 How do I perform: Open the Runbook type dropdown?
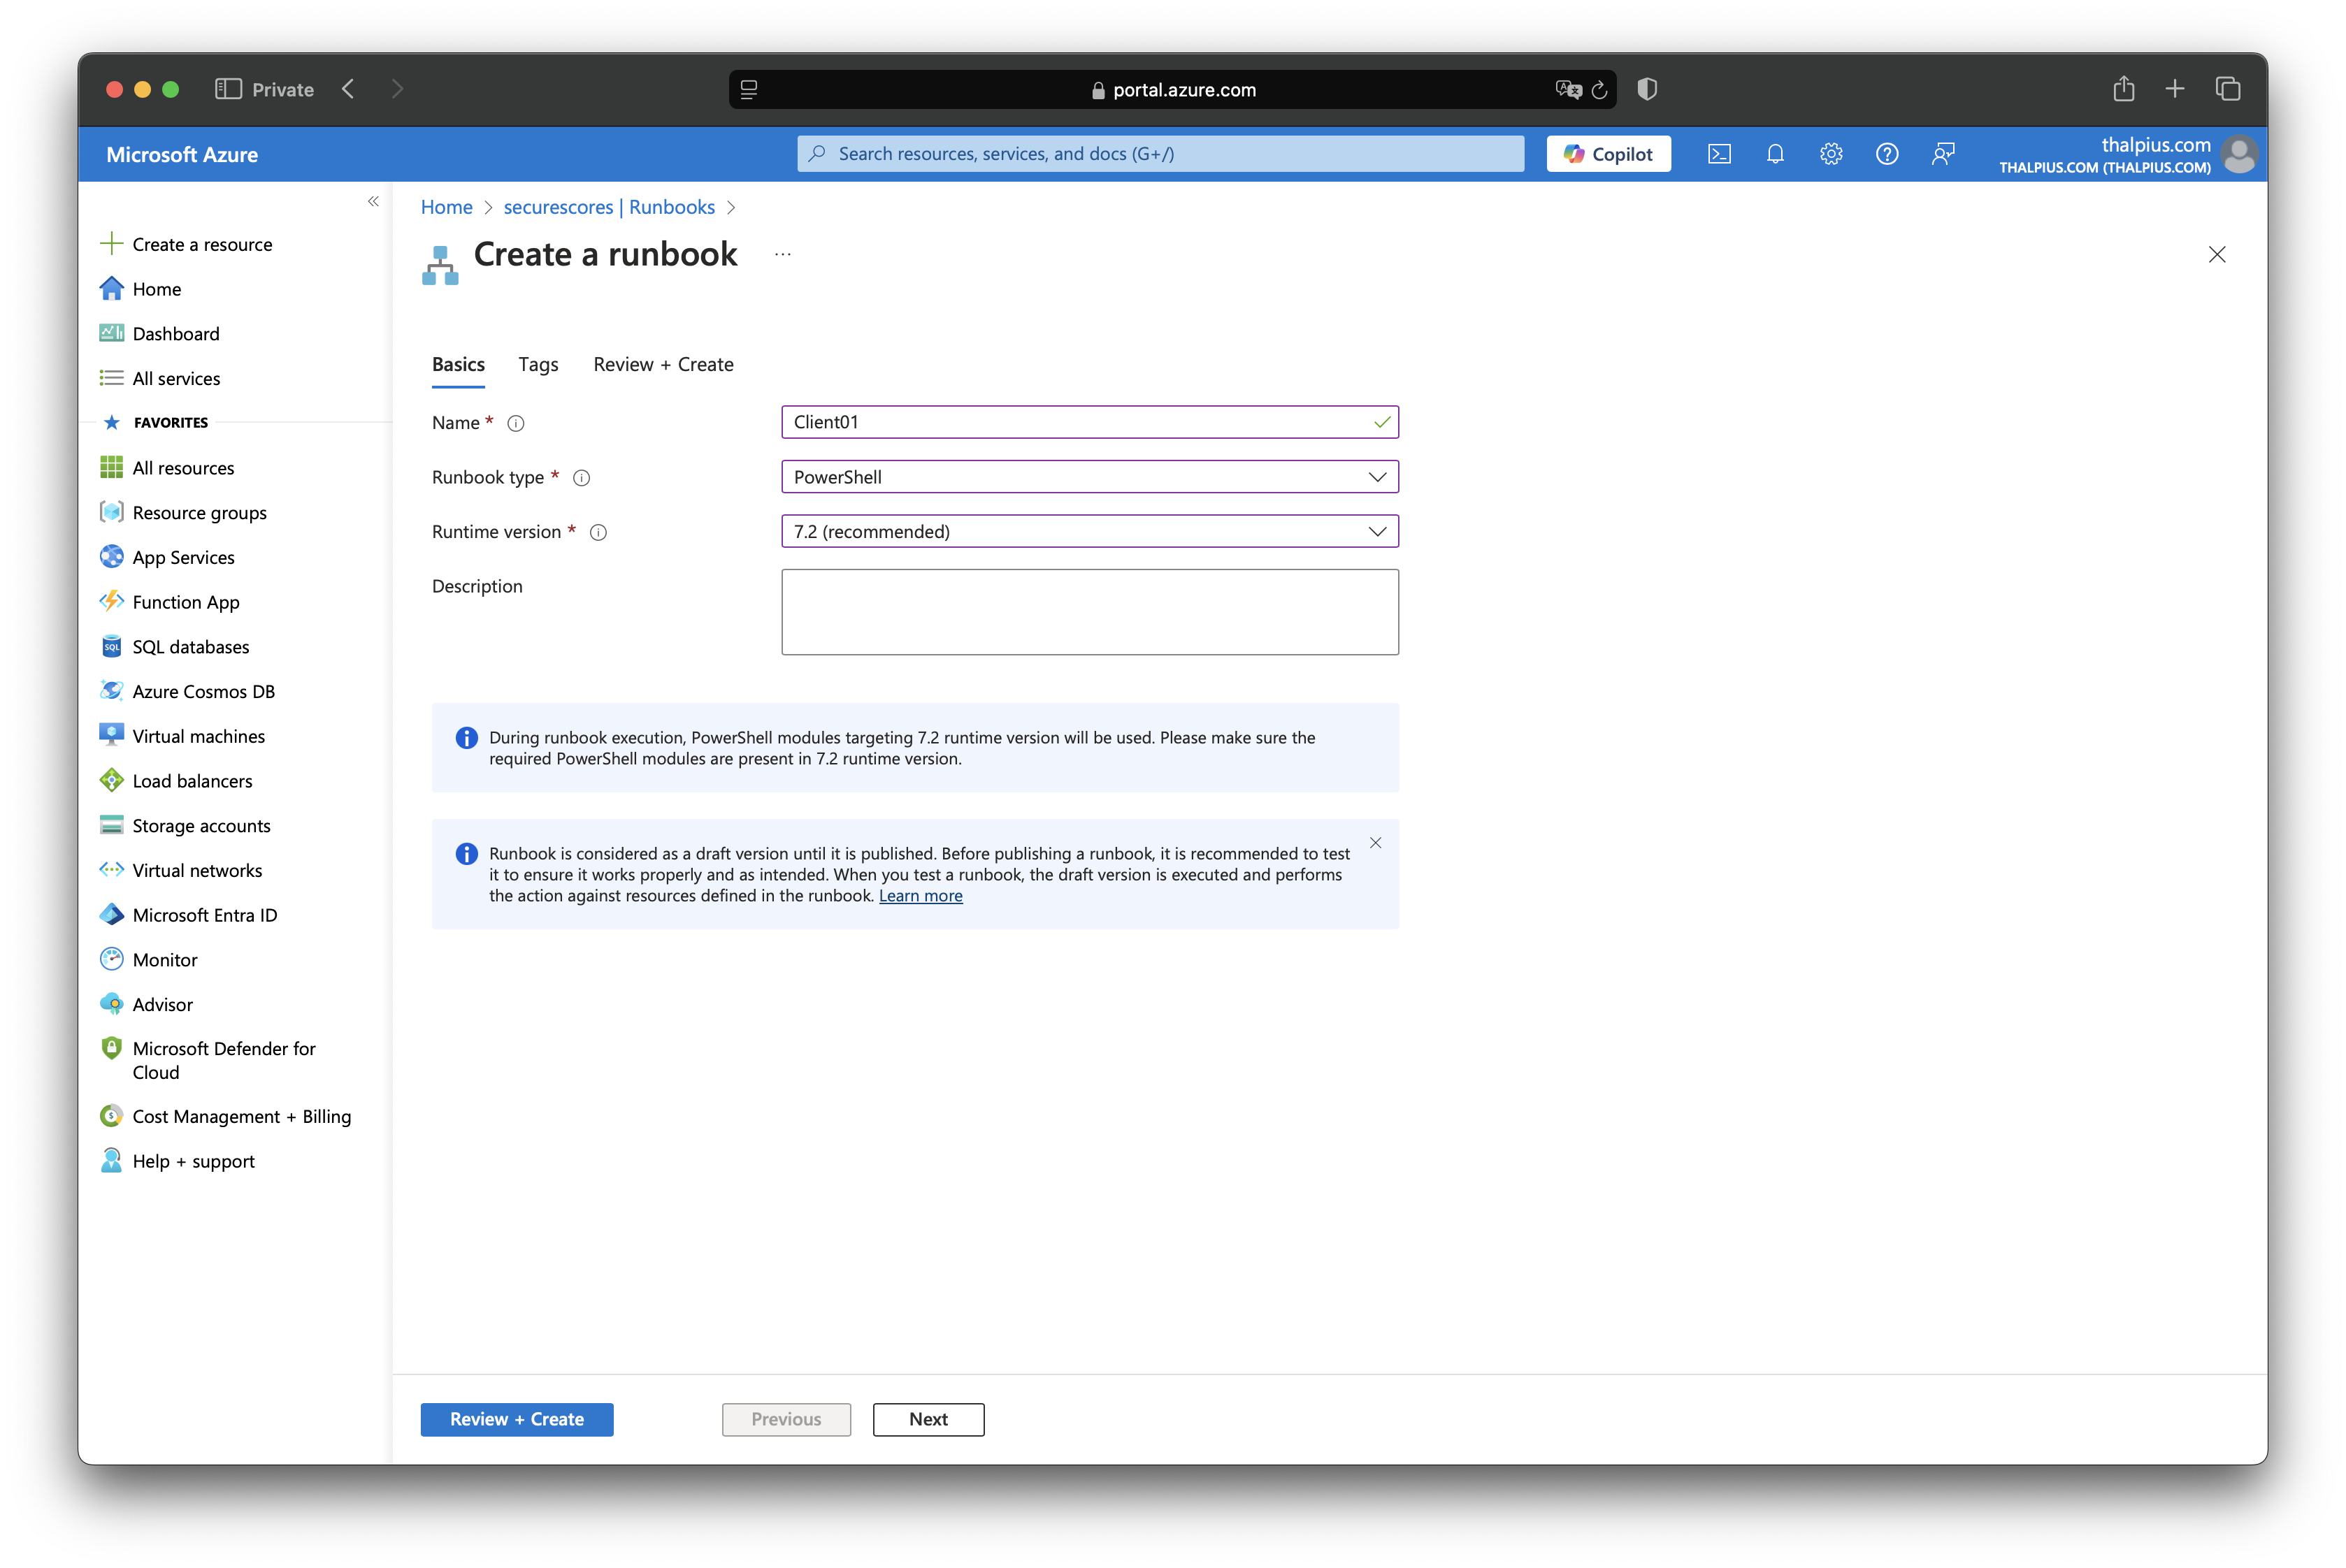1379,477
